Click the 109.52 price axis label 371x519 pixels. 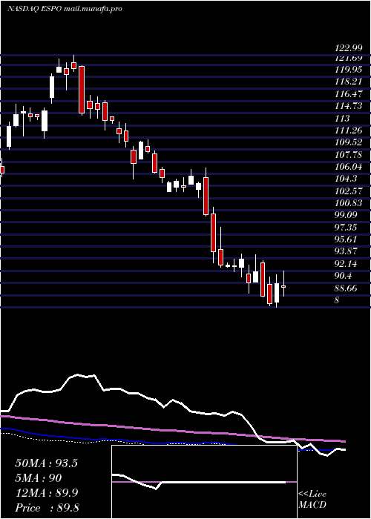pyautogui.click(x=349, y=142)
